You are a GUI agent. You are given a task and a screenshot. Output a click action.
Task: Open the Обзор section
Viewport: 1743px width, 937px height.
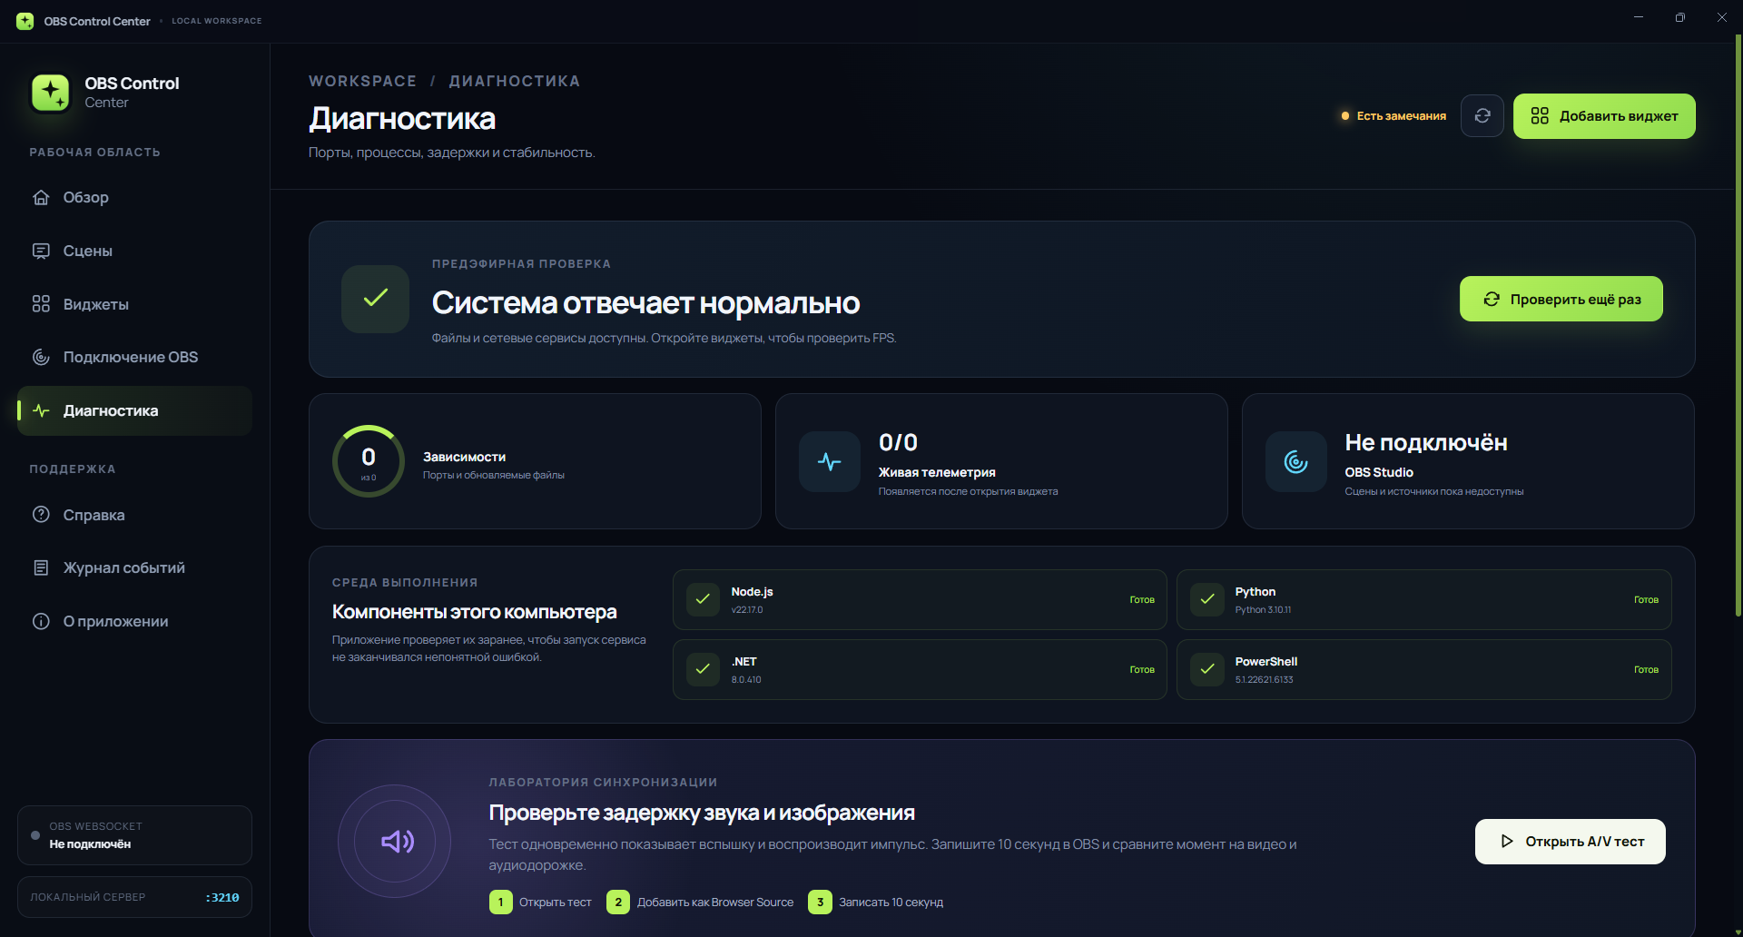pos(134,197)
